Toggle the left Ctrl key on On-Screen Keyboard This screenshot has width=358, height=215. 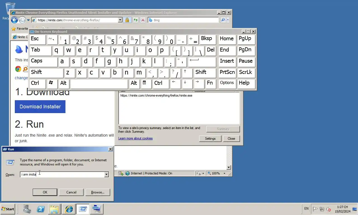click(x=37, y=84)
